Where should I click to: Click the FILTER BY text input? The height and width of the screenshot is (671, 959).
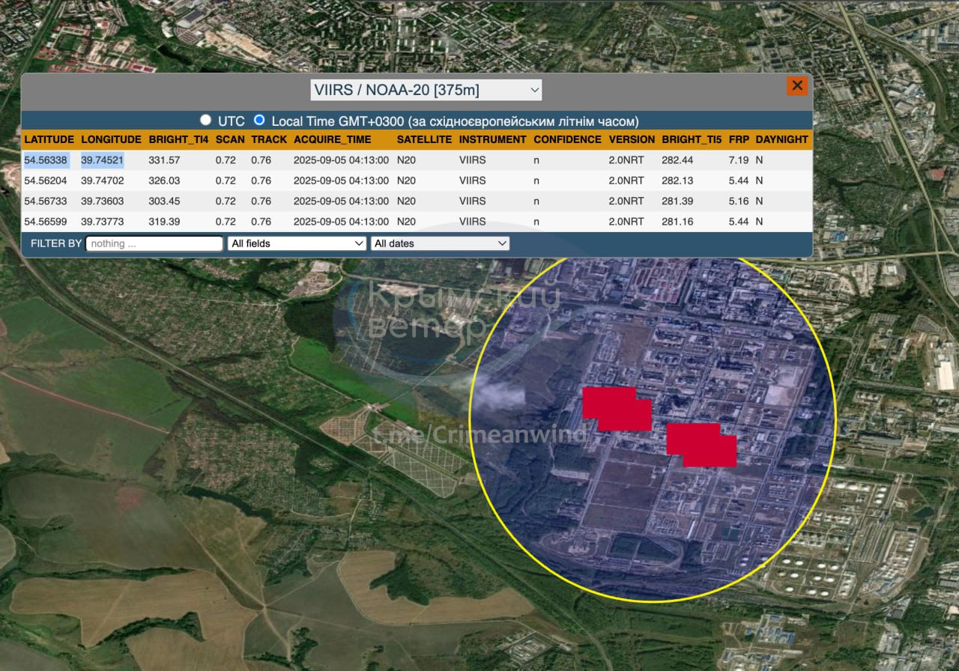[x=154, y=243]
